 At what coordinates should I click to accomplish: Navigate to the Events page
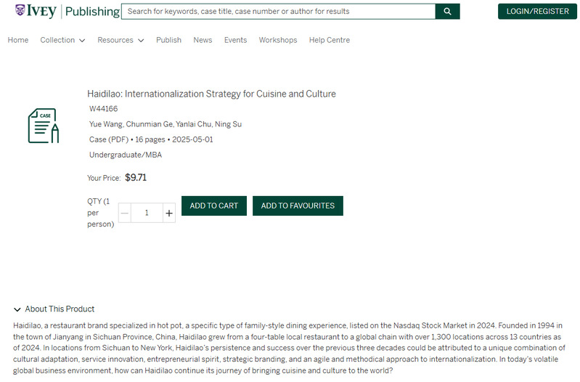pos(235,40)
